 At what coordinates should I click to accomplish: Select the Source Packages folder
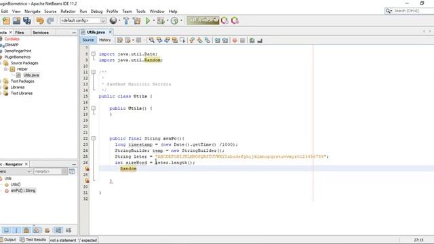(x=24, y=63)
